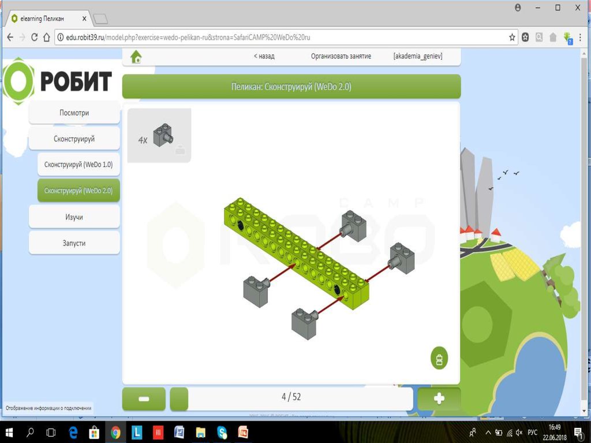Reload the page
Viewport: 591px width, 443px height.
pyautogui.click(x=34, y=38)
